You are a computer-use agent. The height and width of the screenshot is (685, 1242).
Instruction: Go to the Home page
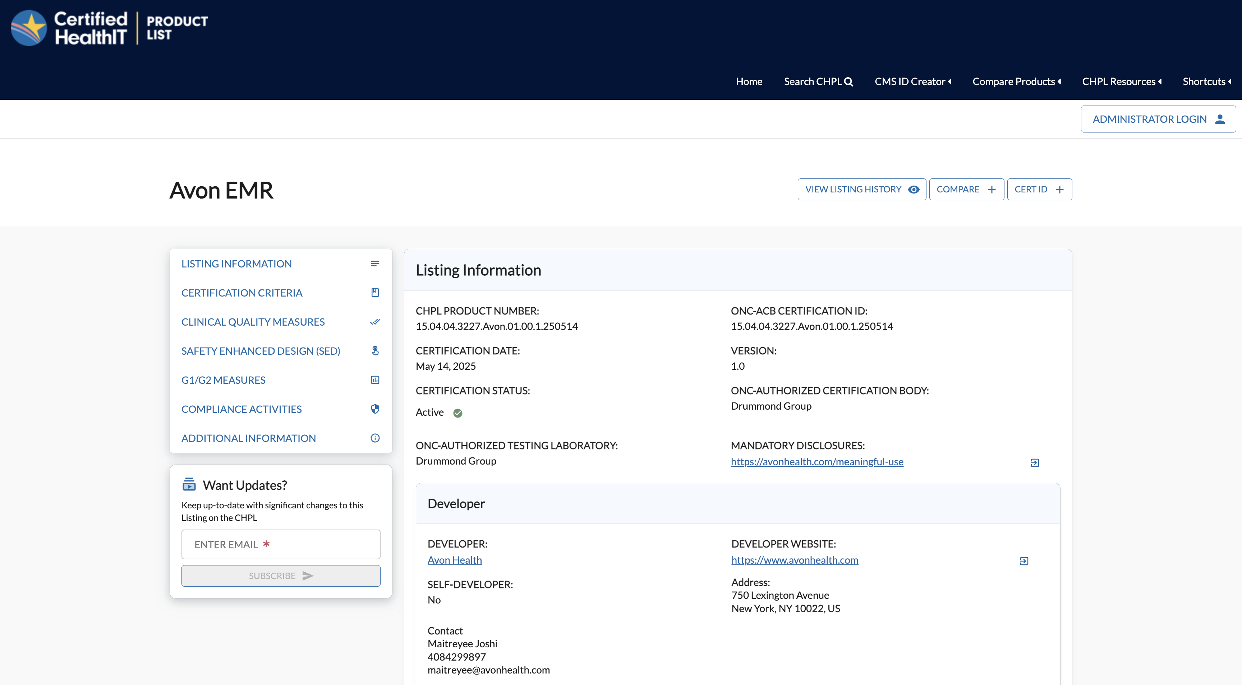point(749,81)
